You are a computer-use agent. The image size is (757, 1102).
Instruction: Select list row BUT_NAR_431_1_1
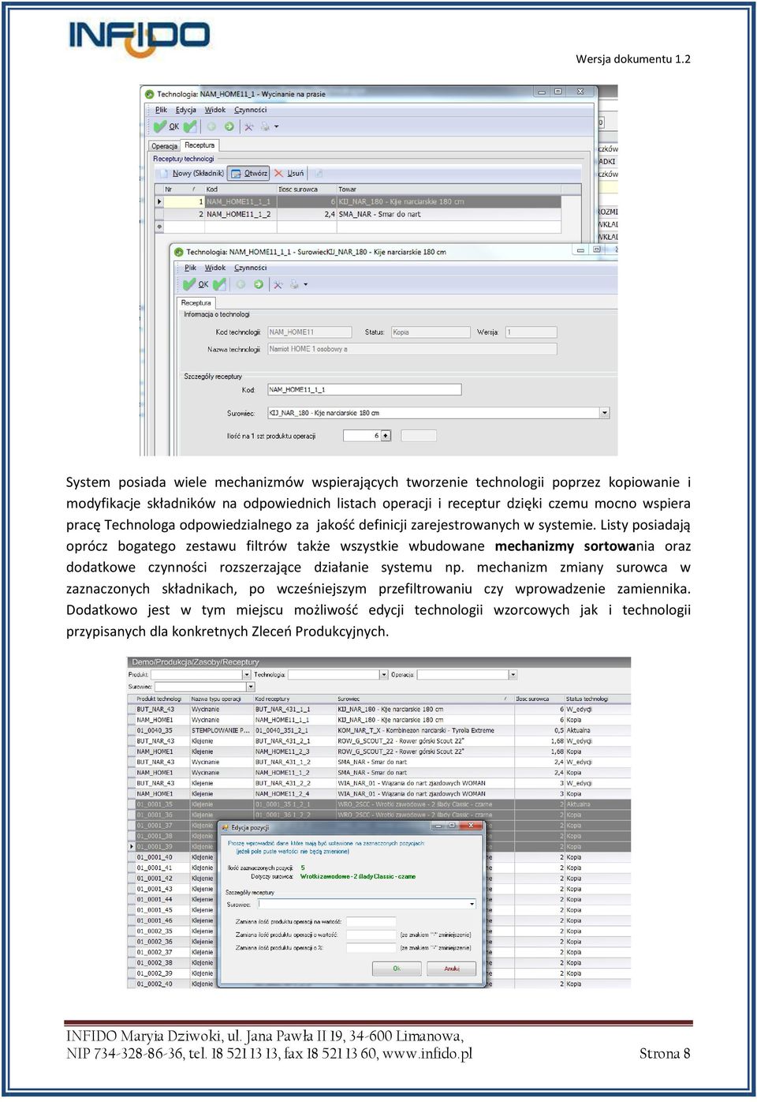tap(379, 709)
